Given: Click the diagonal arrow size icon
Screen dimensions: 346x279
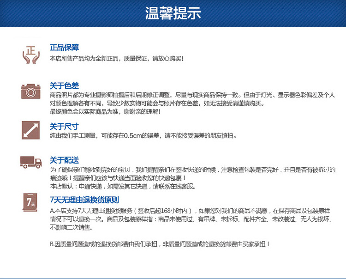Looking at the screenshot, I should click(31, 130).
